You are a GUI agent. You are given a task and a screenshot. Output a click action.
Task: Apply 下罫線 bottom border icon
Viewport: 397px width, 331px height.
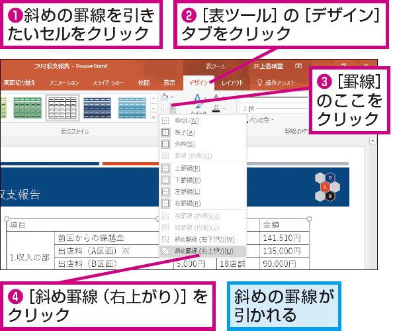(165, 180)
